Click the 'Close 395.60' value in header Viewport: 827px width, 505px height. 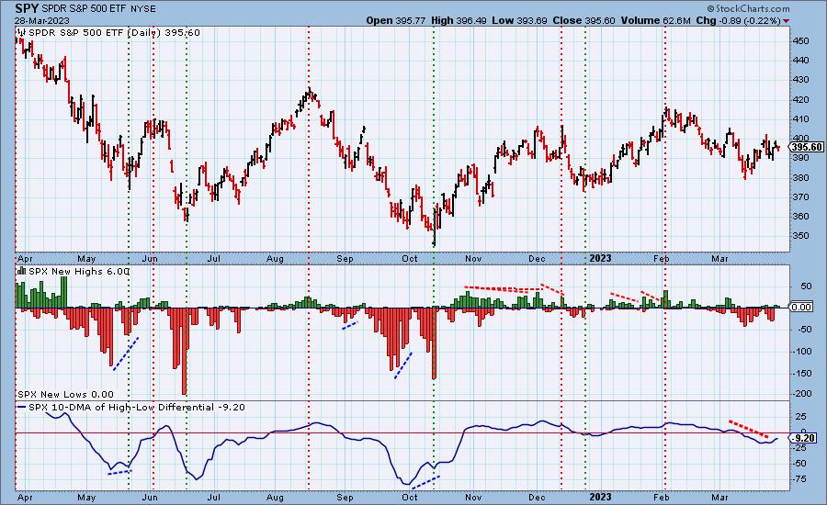[x=583, y=20]
